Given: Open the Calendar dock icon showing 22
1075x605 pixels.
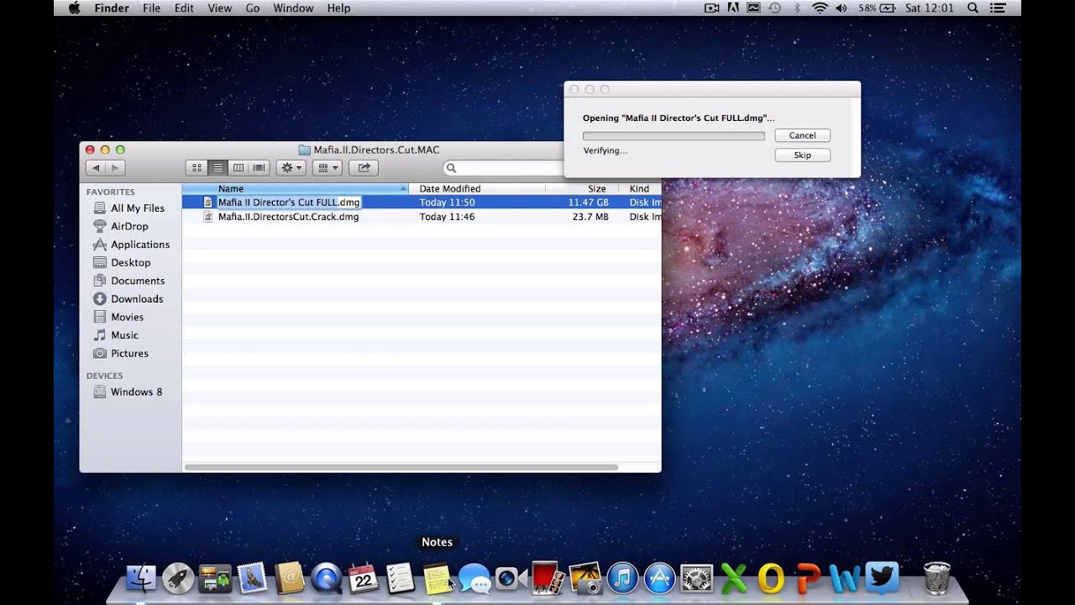Looking at the screenshot, I should tap(363, 579).
